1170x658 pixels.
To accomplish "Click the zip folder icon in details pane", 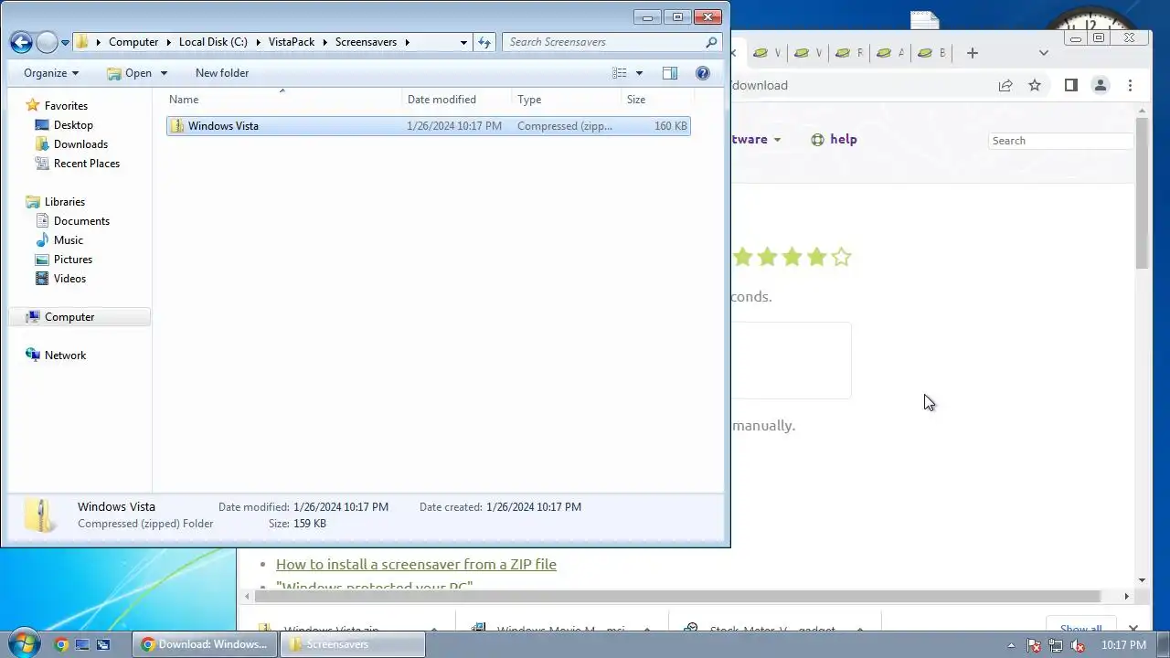I will (39, 515).
